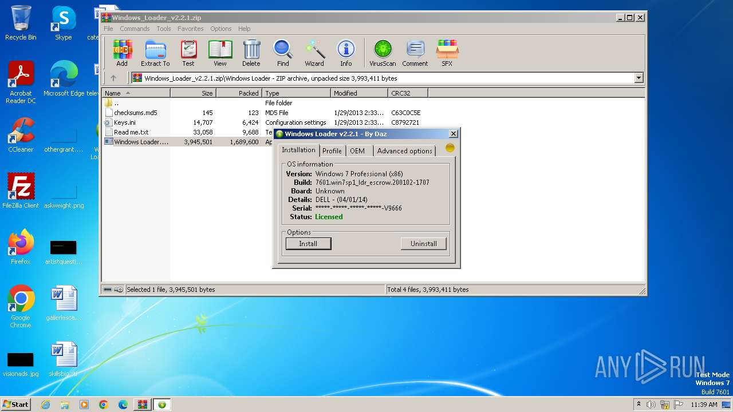Switch to the Profile tab
733x412 pixels.
tap(332, 150)
